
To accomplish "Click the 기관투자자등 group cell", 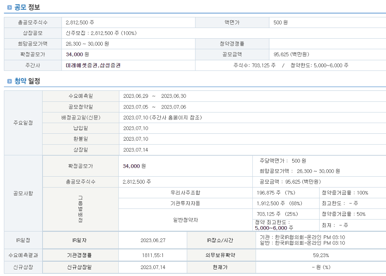I will (185, 203).
